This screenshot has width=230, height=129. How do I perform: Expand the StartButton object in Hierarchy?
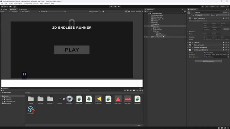click(155, 35)
